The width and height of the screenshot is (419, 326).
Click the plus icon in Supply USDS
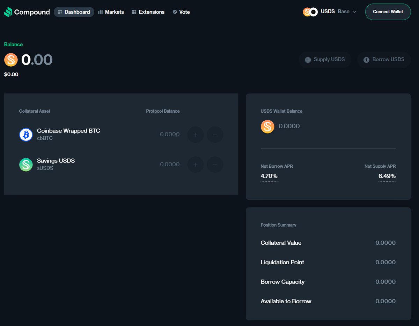pos(308,60)
